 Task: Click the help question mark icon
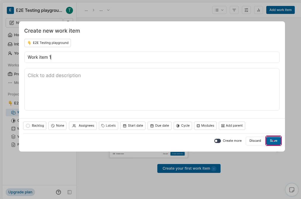coord(58,192)
